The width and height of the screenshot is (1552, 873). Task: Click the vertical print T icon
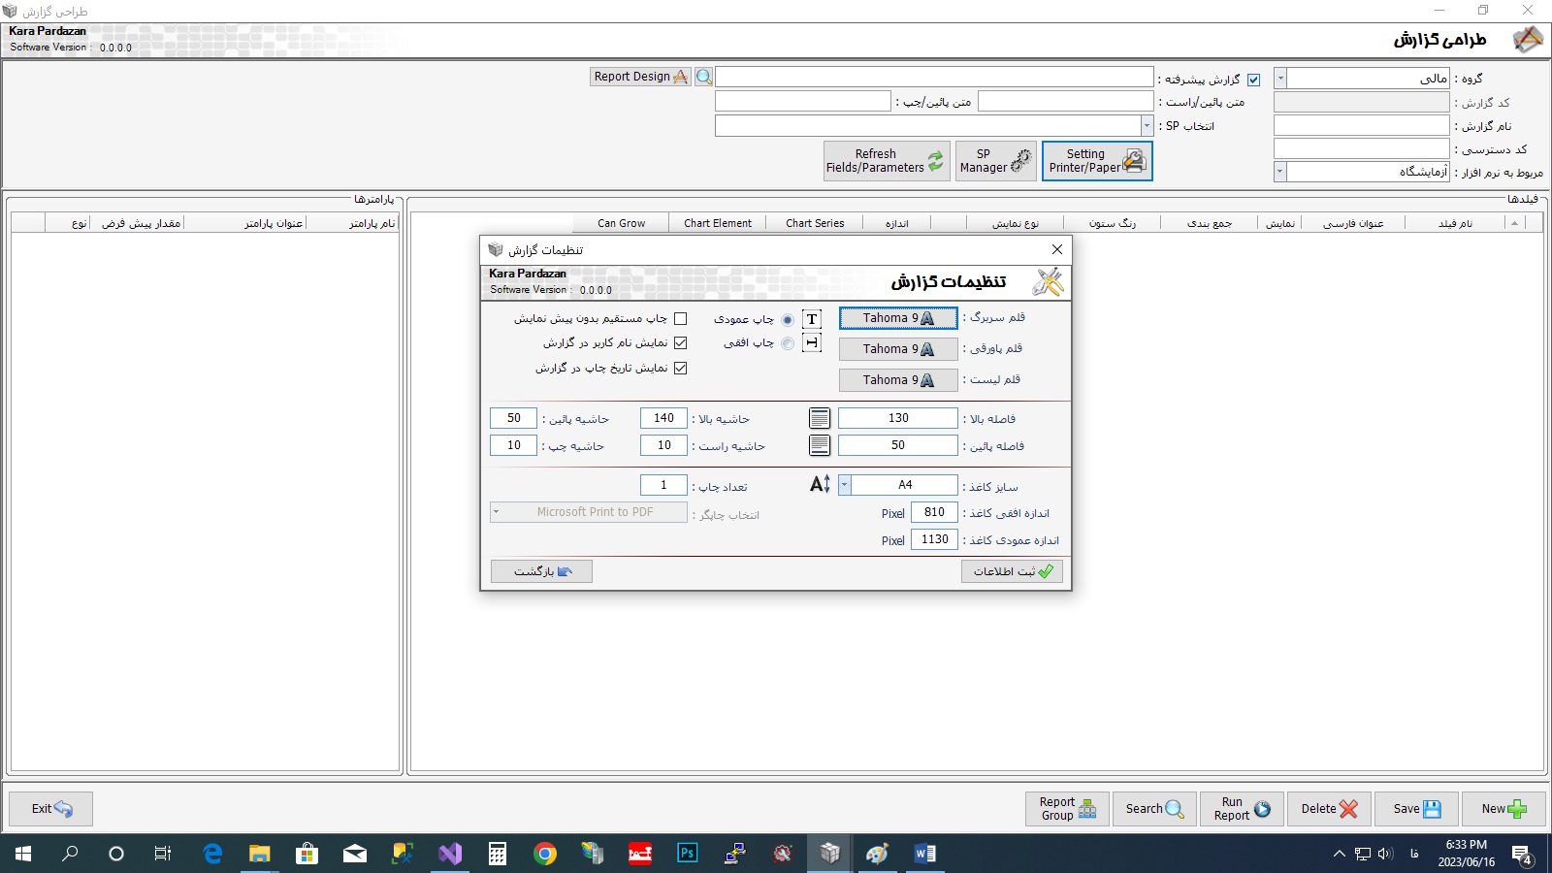click(811, 318)
